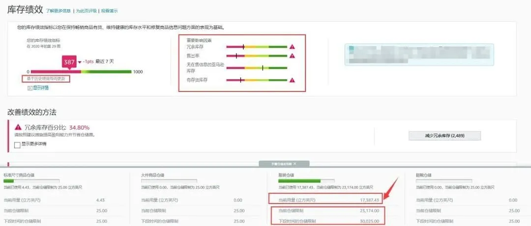Click the 冗余库存 factor gauge bar
The width and height of the screenshot is (531, 226).
coord(257,47)
